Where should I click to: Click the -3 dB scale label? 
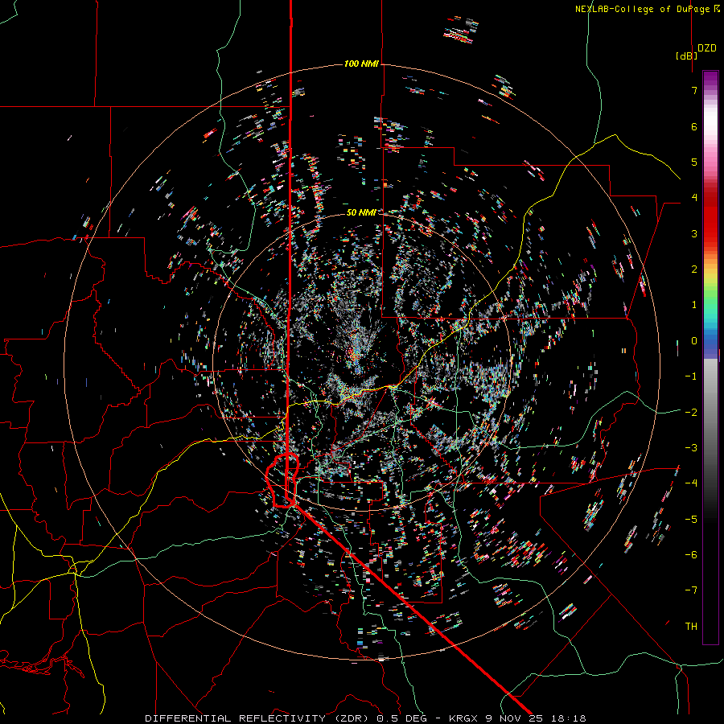pos(691,448)
